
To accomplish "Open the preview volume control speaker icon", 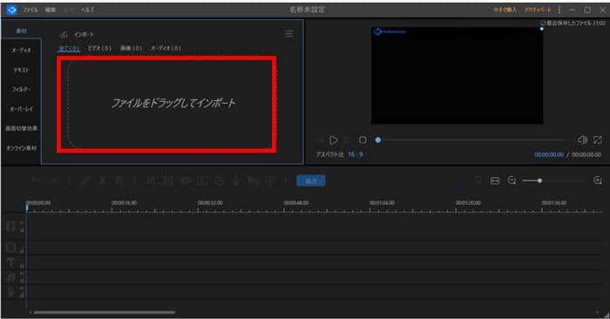I will pos(582,139).
